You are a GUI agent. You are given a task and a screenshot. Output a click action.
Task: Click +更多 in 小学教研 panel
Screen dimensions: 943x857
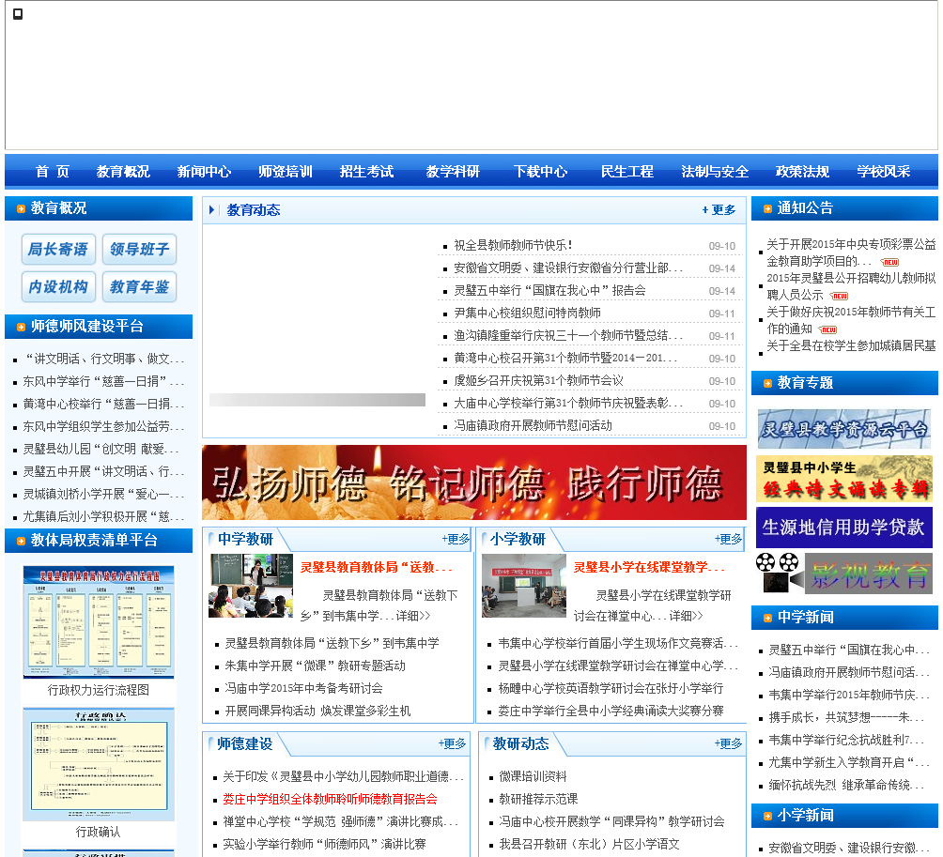coord(728,539)
